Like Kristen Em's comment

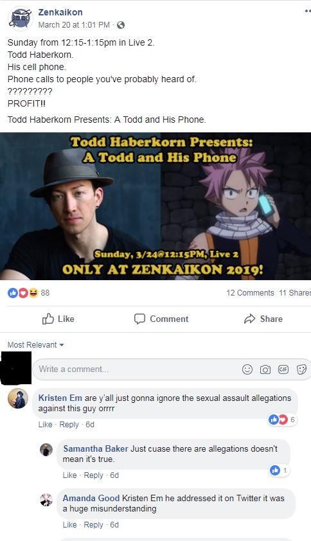pos(45,424)
